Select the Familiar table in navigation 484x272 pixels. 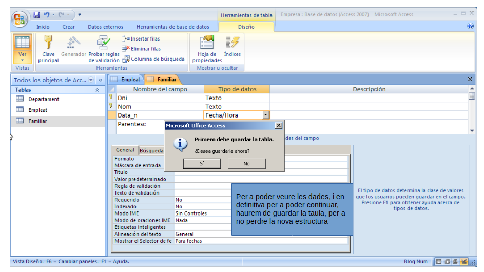37,121
